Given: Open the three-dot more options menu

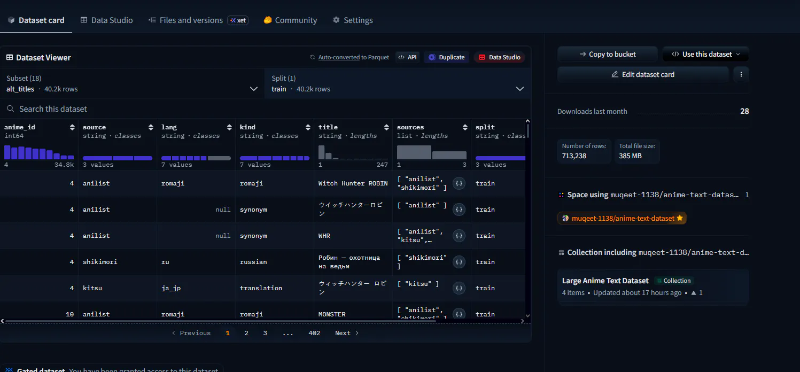Looking at the screenshot, I should tap(741, 75).
